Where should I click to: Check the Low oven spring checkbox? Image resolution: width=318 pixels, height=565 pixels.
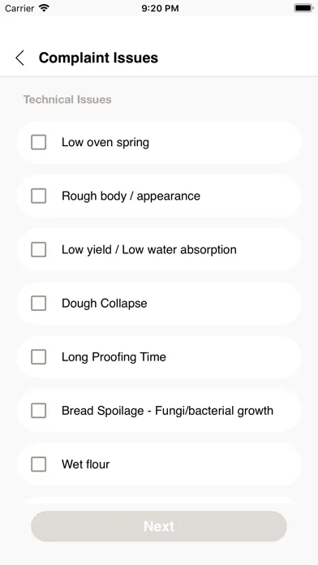click(x=39, y=142)
